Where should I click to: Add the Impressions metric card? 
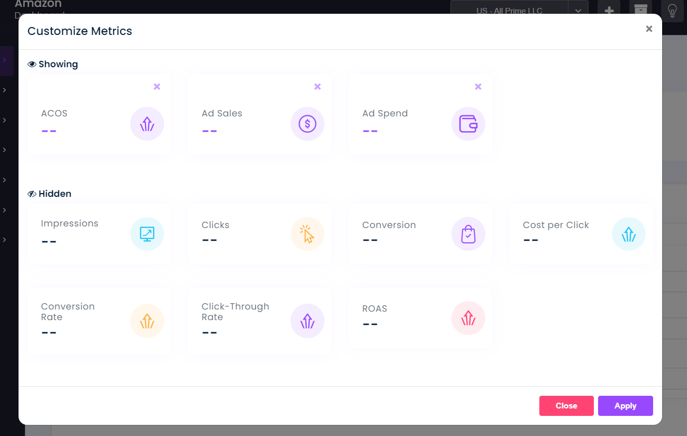tap(99, 234)
